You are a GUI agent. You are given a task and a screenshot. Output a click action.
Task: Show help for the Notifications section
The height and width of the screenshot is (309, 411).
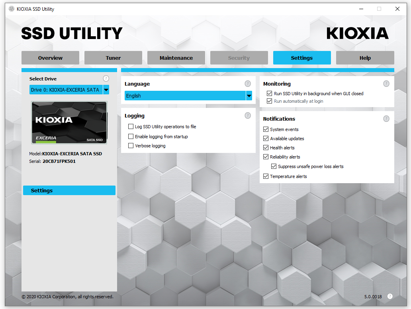(x=386, y=119)
